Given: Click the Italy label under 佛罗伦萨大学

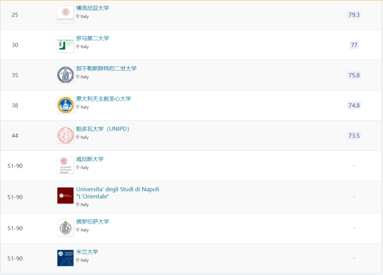Looking at the screenshot, I should coord(84,230).
